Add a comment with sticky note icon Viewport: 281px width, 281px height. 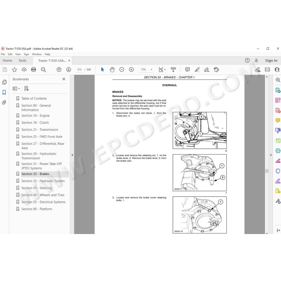click(187, 69)
